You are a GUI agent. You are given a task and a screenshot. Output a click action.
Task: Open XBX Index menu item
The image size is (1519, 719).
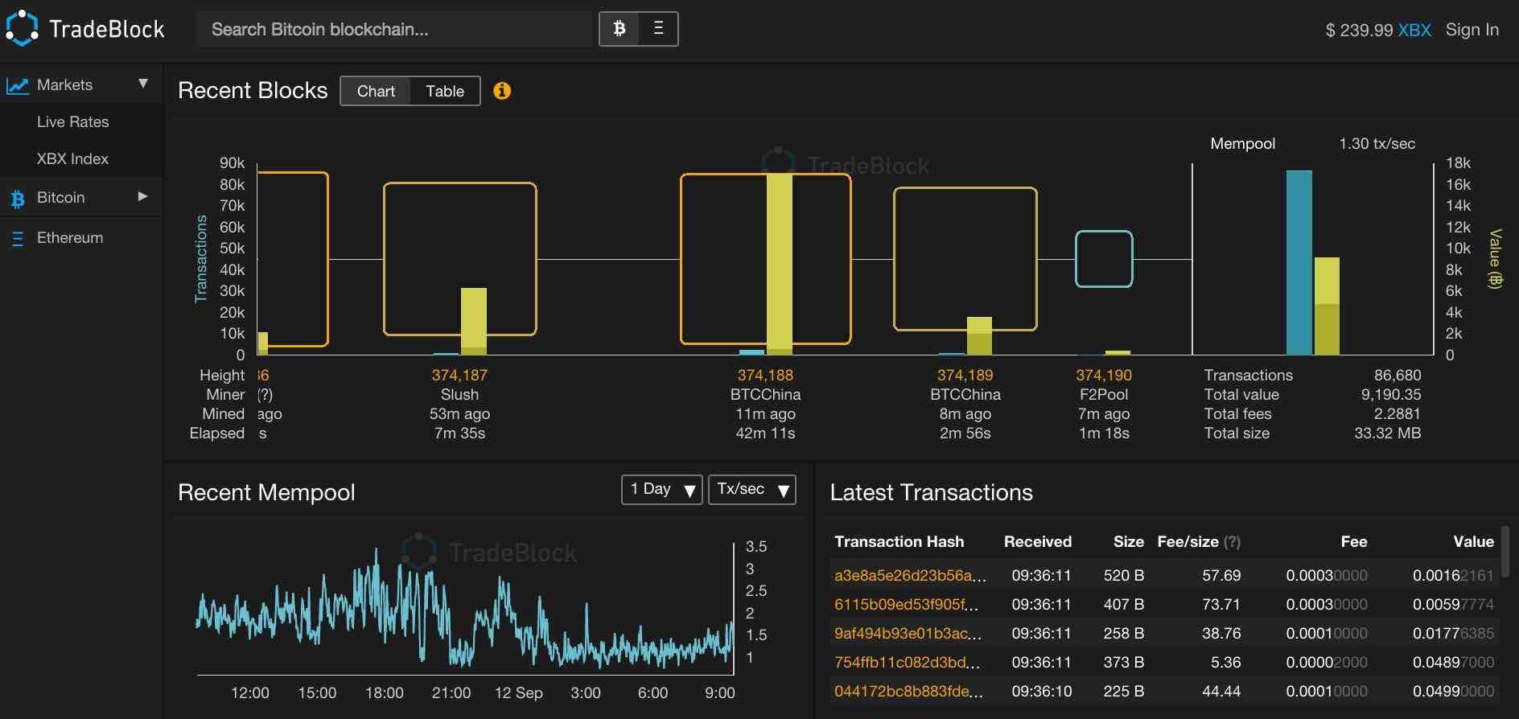[72, 159]
